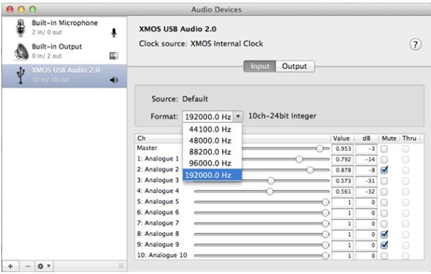Click the Analogue 3 Value input field
The width and height of the screenshot is (431, 274).
(x=343, y=181)
